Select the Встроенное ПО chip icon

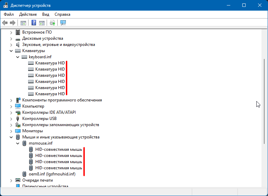click(x=18, y=32)
